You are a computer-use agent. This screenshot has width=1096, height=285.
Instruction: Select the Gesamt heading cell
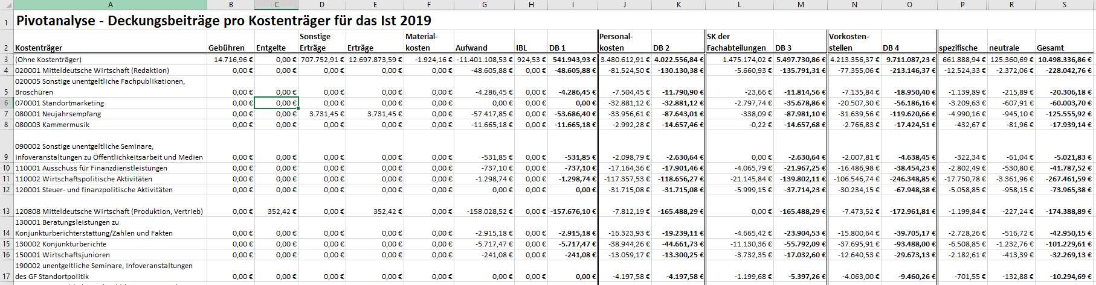pyautogui.click(x=1050, y=48)
